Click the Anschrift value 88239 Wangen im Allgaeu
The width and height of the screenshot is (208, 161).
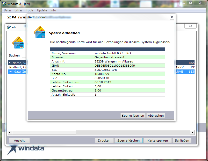click(114, 61)
